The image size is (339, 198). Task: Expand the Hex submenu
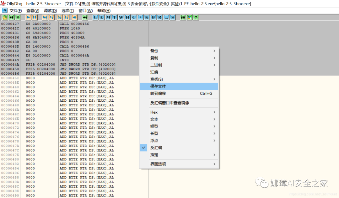pyautogui.click(x=179, y=112)
